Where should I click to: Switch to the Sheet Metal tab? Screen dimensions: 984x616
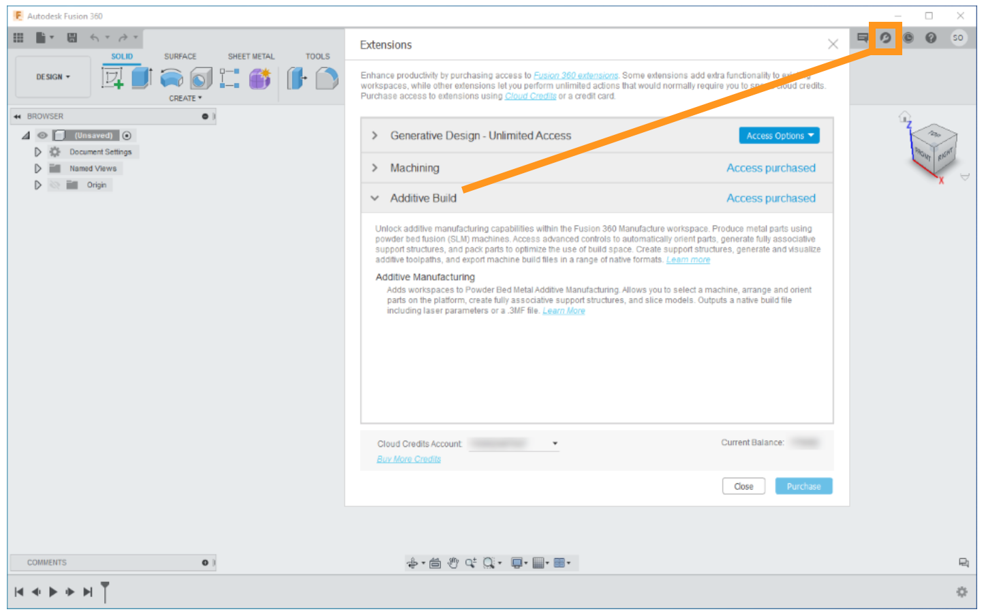point(251,57)
